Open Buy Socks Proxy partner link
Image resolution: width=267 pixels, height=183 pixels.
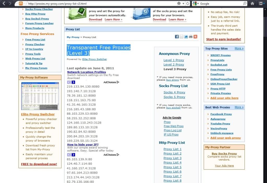pos(224,154)
